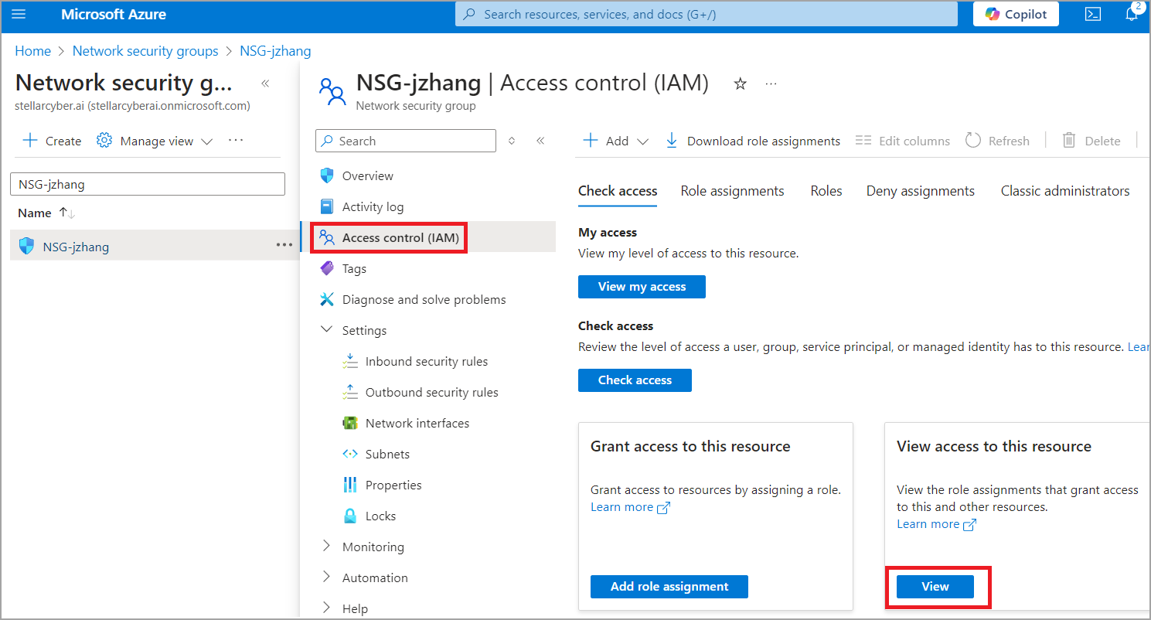
Task: Favorite NSG-jzhang with the star icon
Action: coord(740,84)
